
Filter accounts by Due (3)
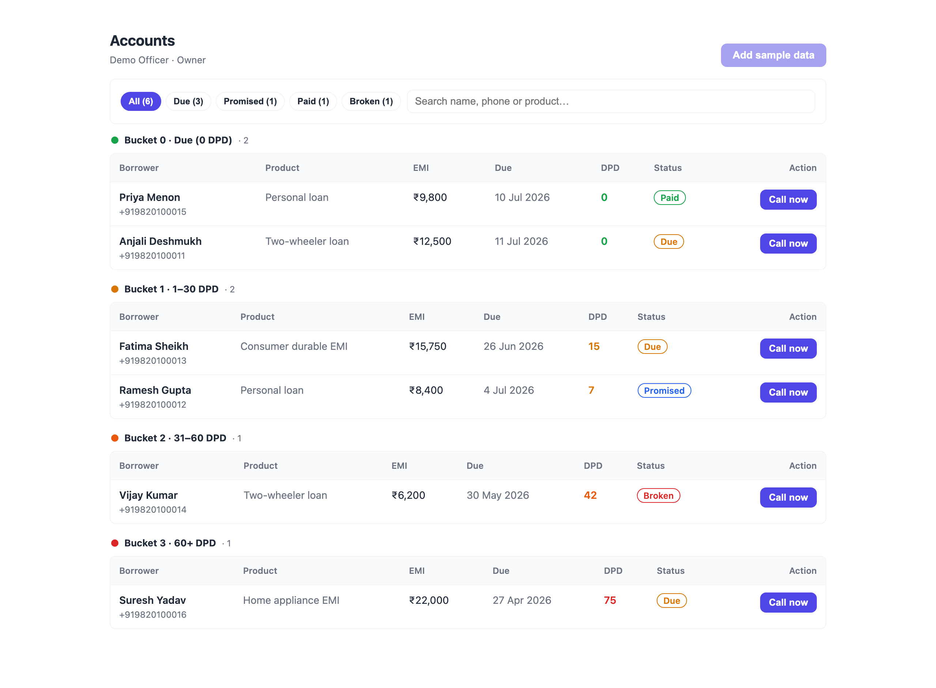tap(188, 101)
